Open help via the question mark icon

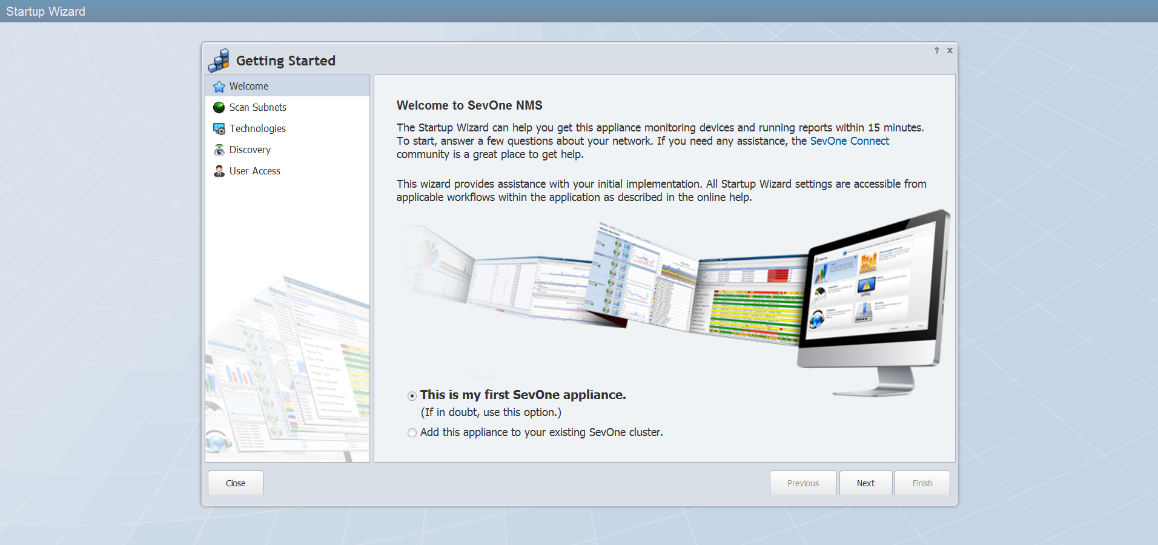click(936, 51)
